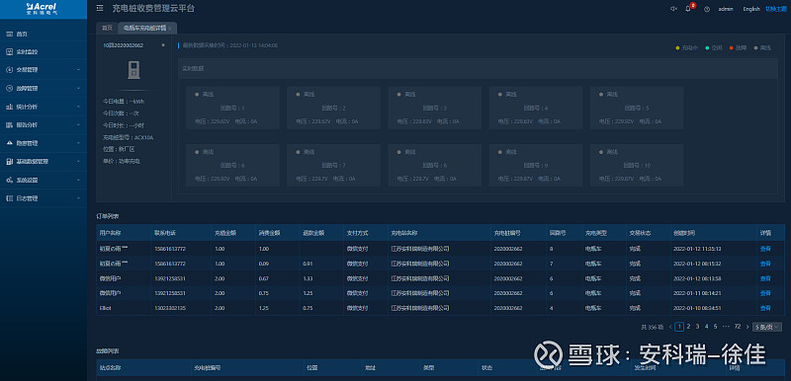The height and width of the screenshot is (381, 791).
Task: Click the 统计分析 bar-chart sidebar icon
Action: 9,107
